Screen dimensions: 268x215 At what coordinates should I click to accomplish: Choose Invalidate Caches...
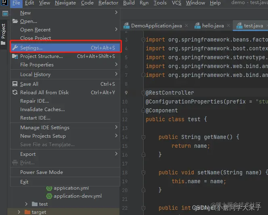point(65,110)
